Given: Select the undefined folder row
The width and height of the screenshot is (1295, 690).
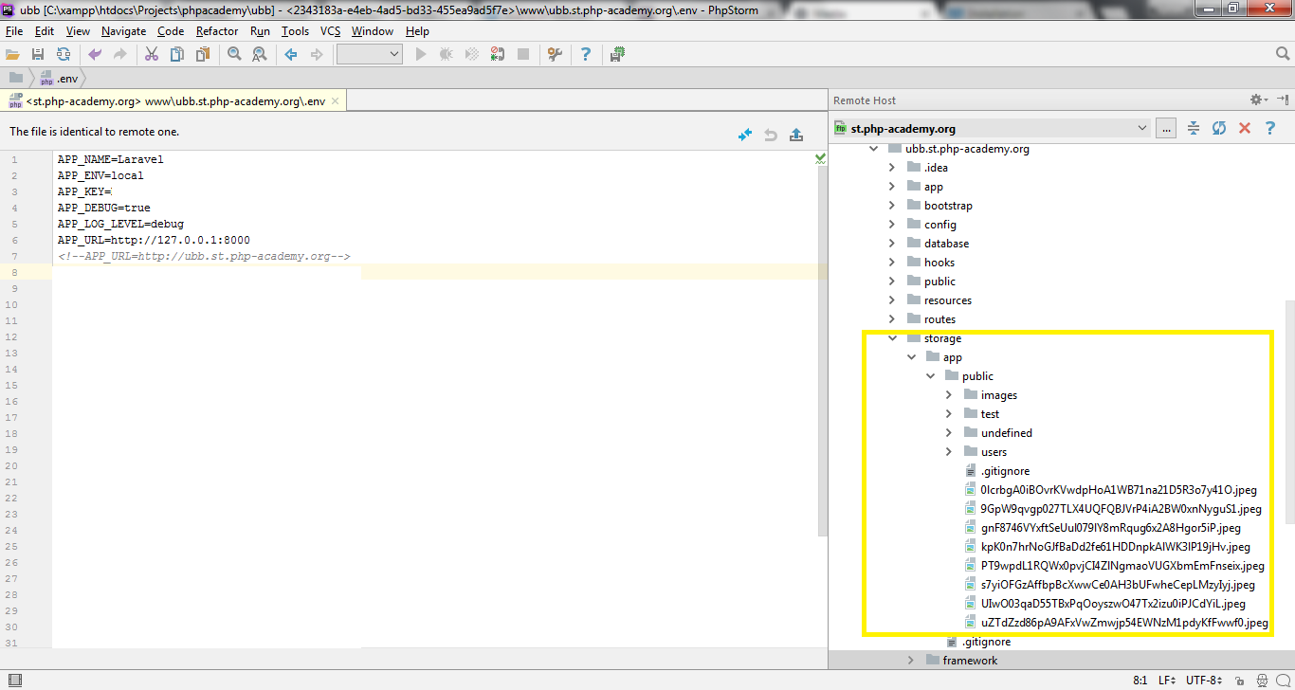Looking at the screenshot, I should click(x=998, y=433).
